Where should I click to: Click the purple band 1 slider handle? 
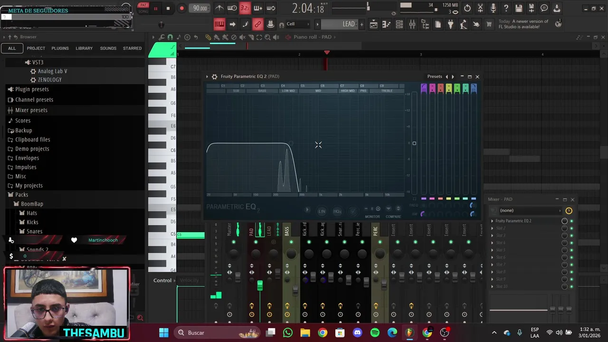[x=424, y=88]
